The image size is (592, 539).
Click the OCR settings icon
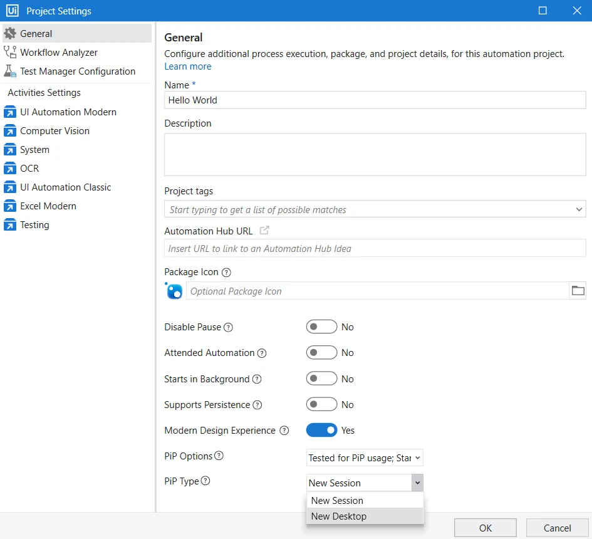pyautogui.click(x=10, y=168)
